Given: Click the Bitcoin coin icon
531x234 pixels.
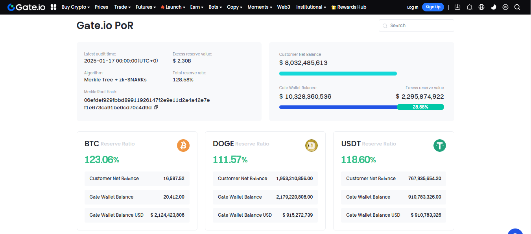Looking at the screenshot, I should click(x=183, y=146).
